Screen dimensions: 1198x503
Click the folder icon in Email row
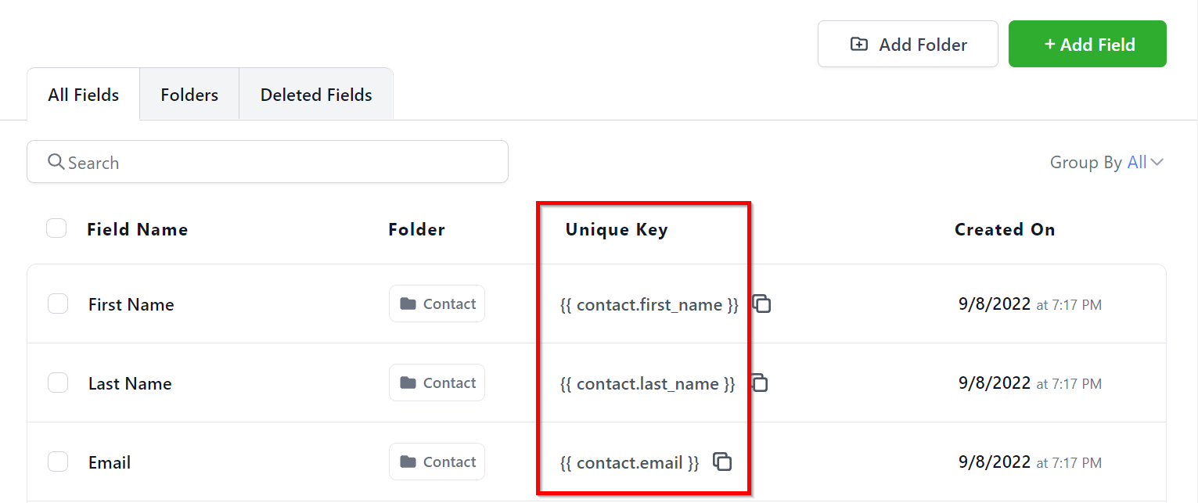pyautogui.click(x=408, y=462)
